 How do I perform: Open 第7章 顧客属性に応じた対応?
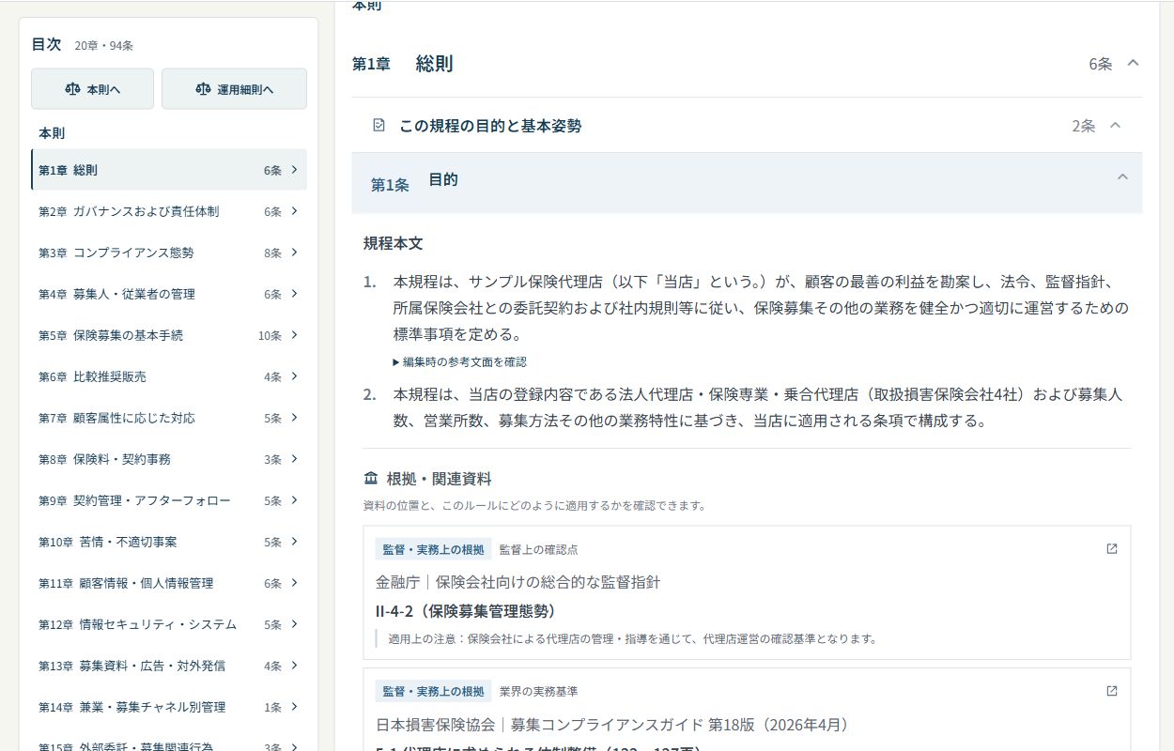(x=169, y=418)
